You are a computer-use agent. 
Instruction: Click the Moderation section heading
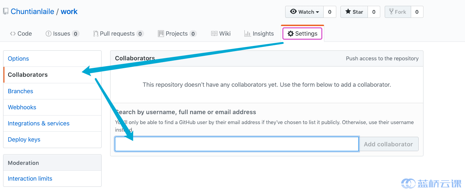pyautogui.click(x=23, y=163)
